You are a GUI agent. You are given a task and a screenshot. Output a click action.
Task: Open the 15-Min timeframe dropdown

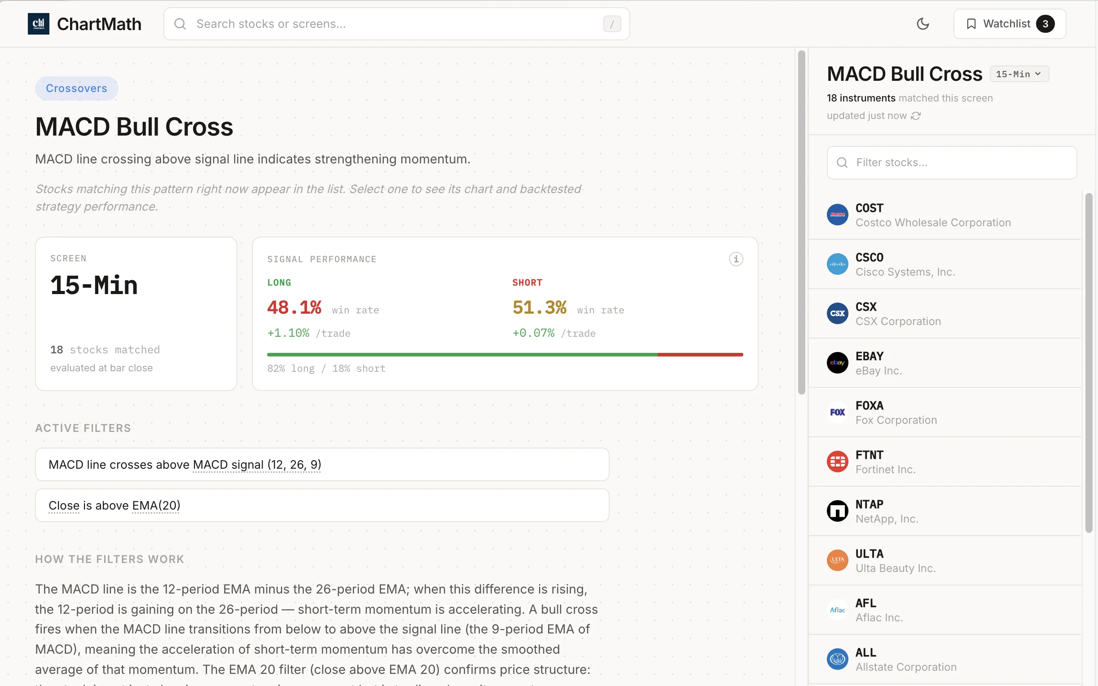[x=1019, y=74]
